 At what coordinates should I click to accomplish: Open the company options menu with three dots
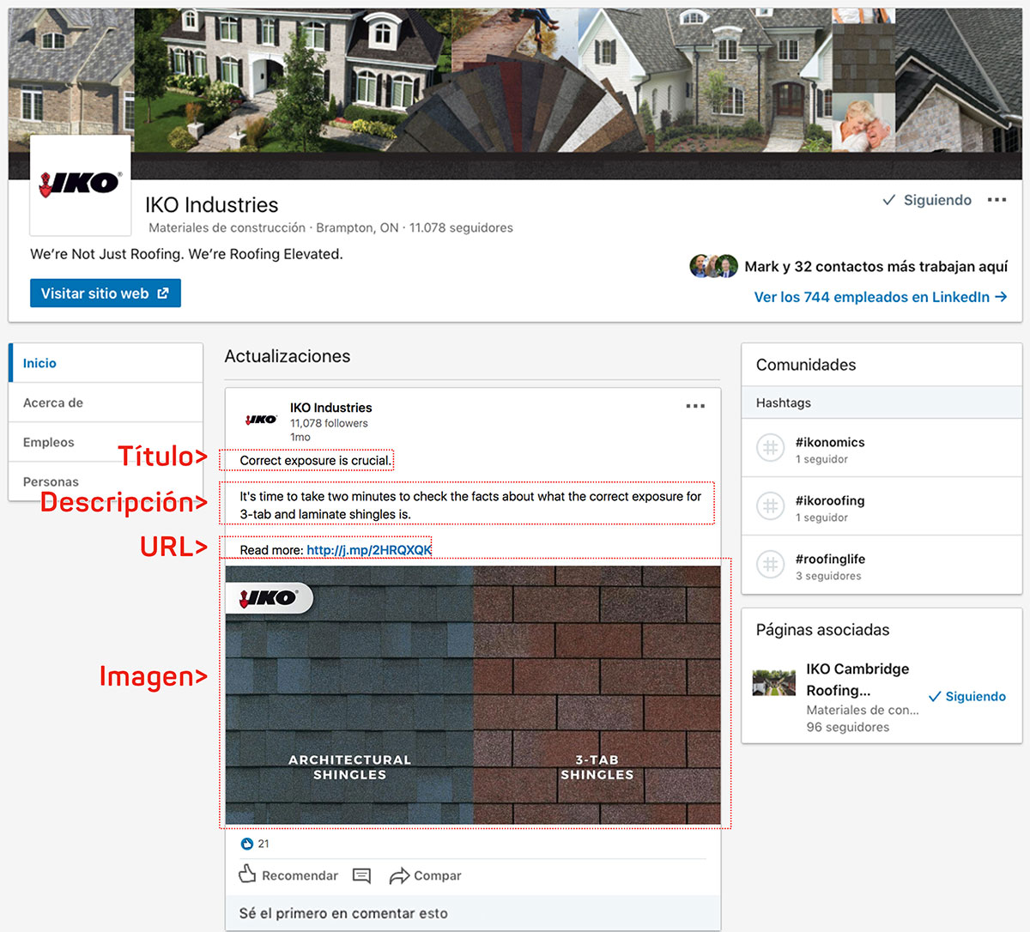coord(997,198)
